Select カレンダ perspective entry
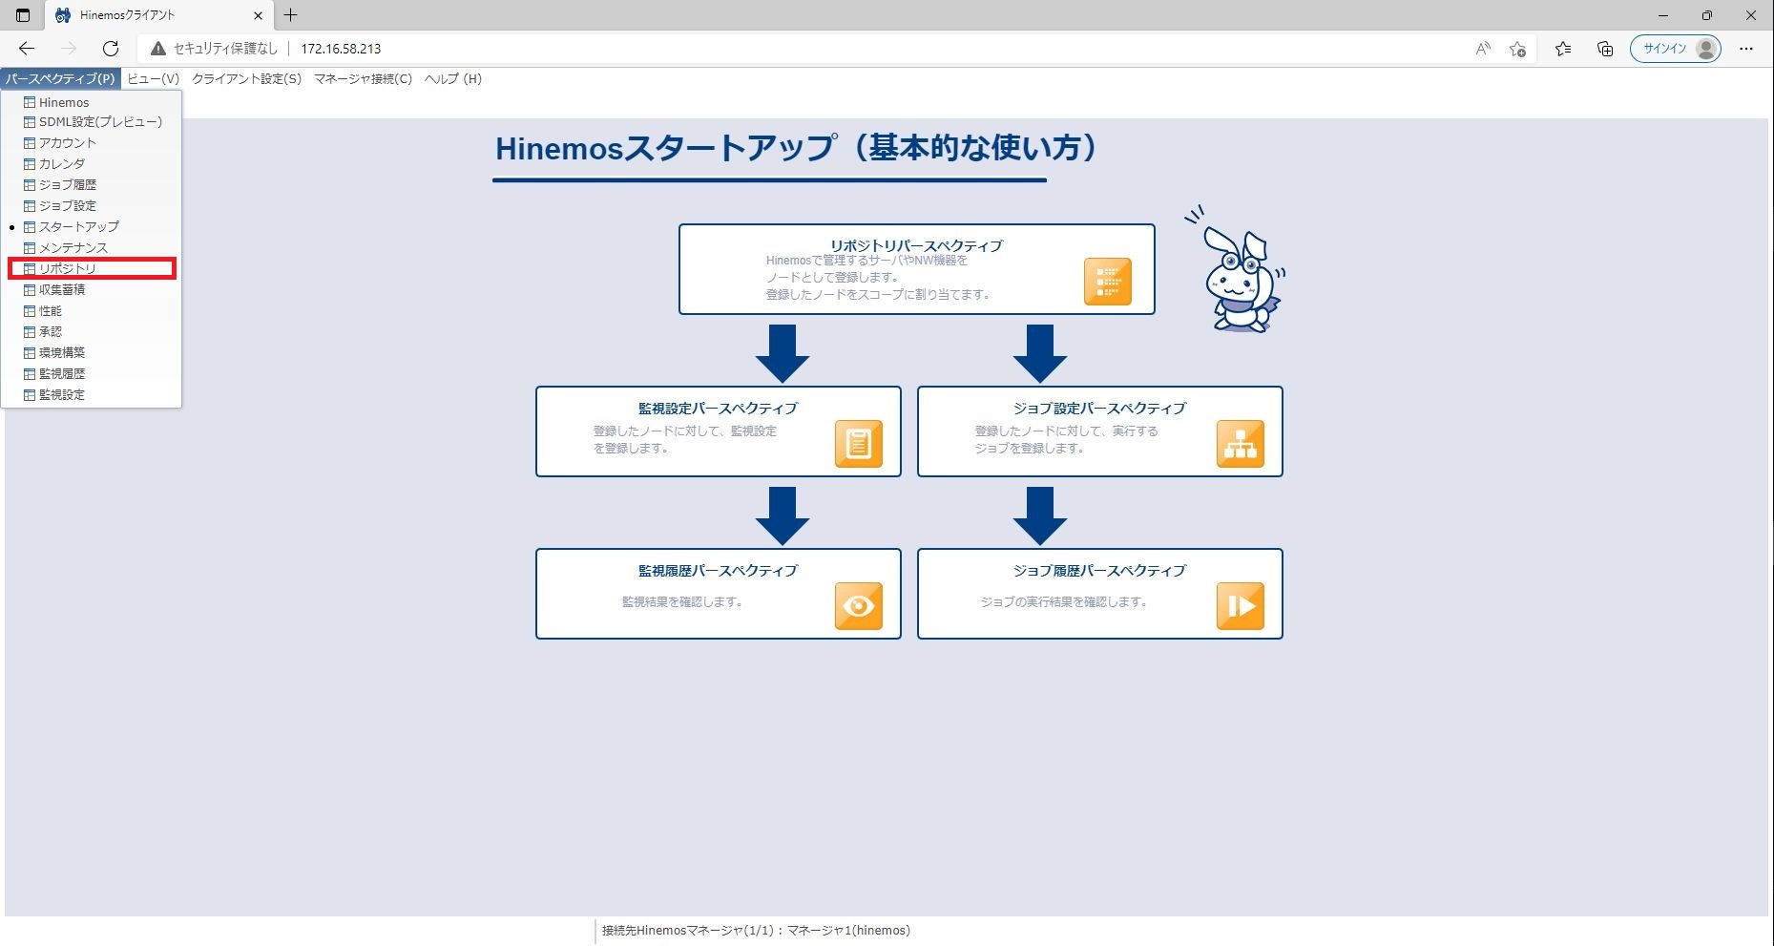Screen dimensions: 1774x946 [92, 164]
